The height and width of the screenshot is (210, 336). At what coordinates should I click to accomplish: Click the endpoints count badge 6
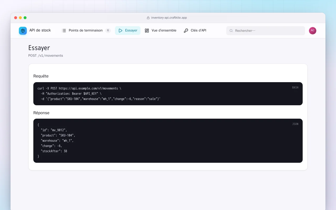[x=108, y=30]
